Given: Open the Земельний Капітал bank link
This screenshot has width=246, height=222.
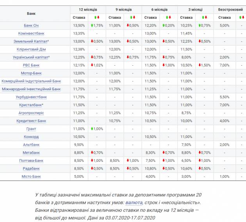Looking at the screenshot, I should pyautogui.click(x=31, y=41).
